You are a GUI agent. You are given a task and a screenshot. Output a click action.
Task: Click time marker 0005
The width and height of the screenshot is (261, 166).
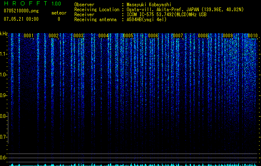(128, 36)
